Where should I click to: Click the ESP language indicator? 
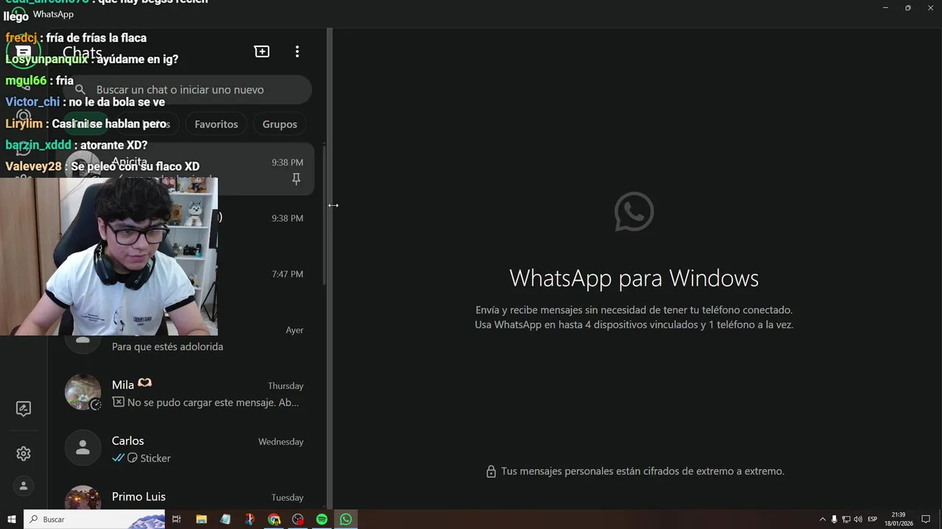pyautogui.click(x=872, y=519)
